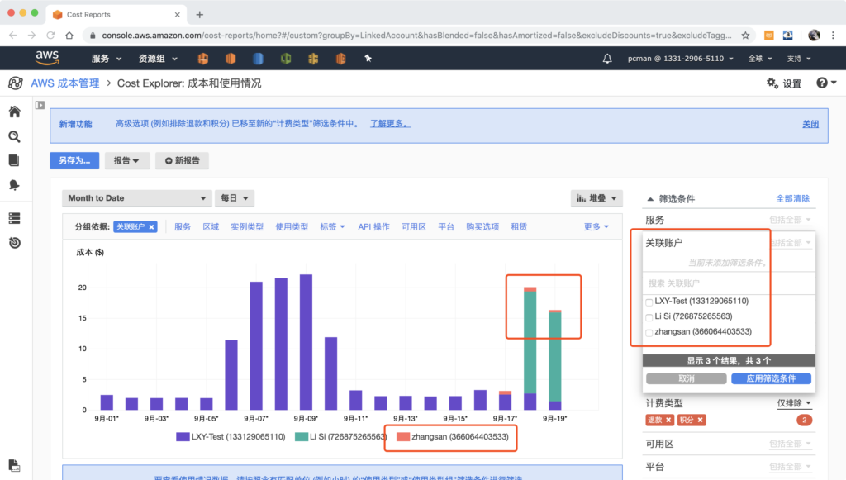Click the 另存为... button
This screenshot has height=480, width=846.
click(x=74, y=161)
